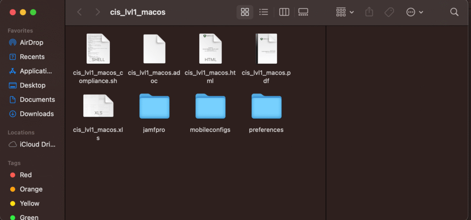Select the cis_lvl1_macos.pdf document
The image size is (471, 220).
(x=266, y=49)
